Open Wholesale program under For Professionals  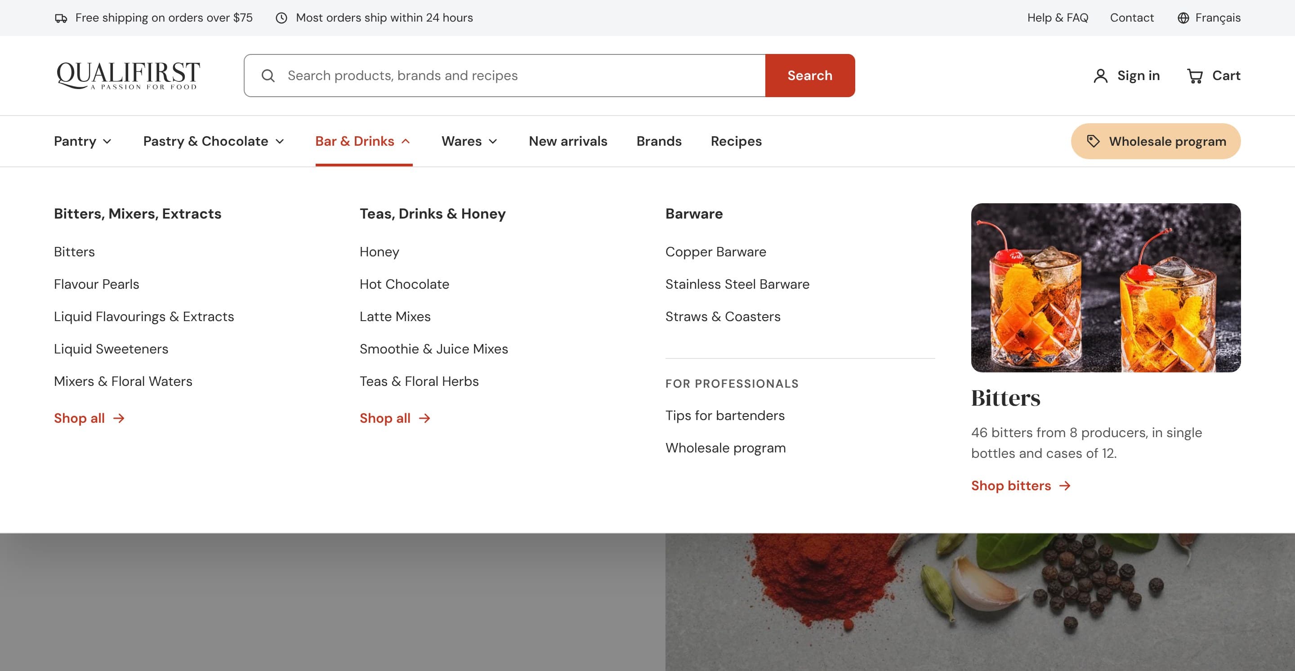(725, 448)
